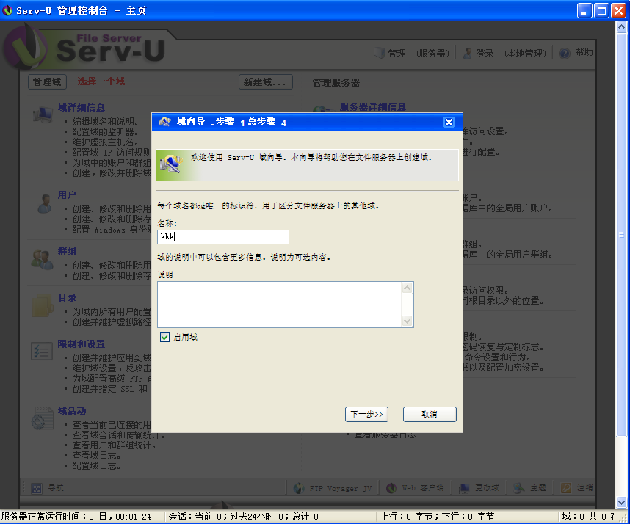630x524 pixels.
Task: Click the 导航 navigation icon in bottom toolbar
Action: (x=37, y=488)
